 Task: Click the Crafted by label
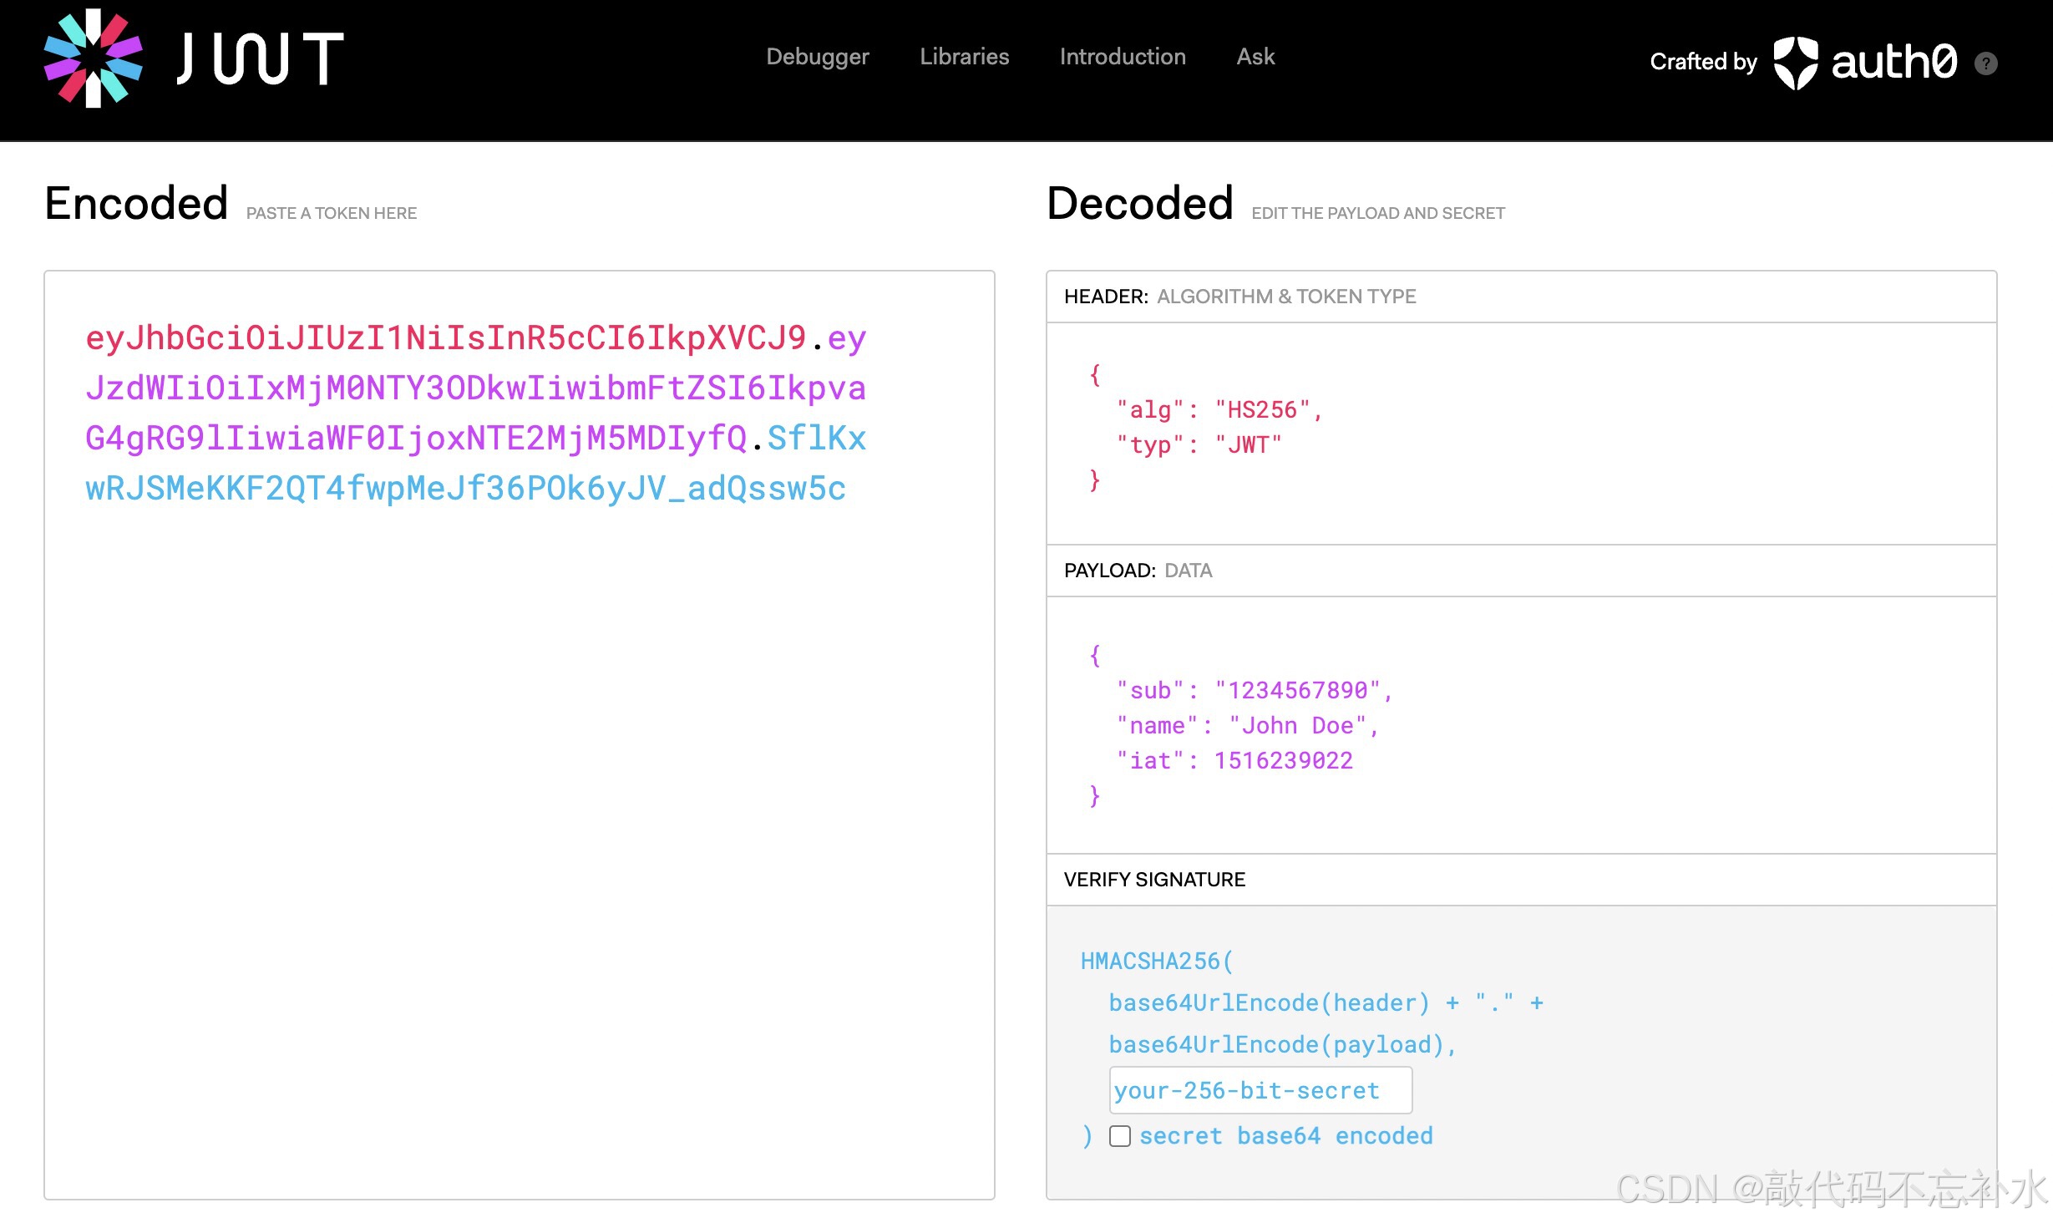click(1703, 62)
